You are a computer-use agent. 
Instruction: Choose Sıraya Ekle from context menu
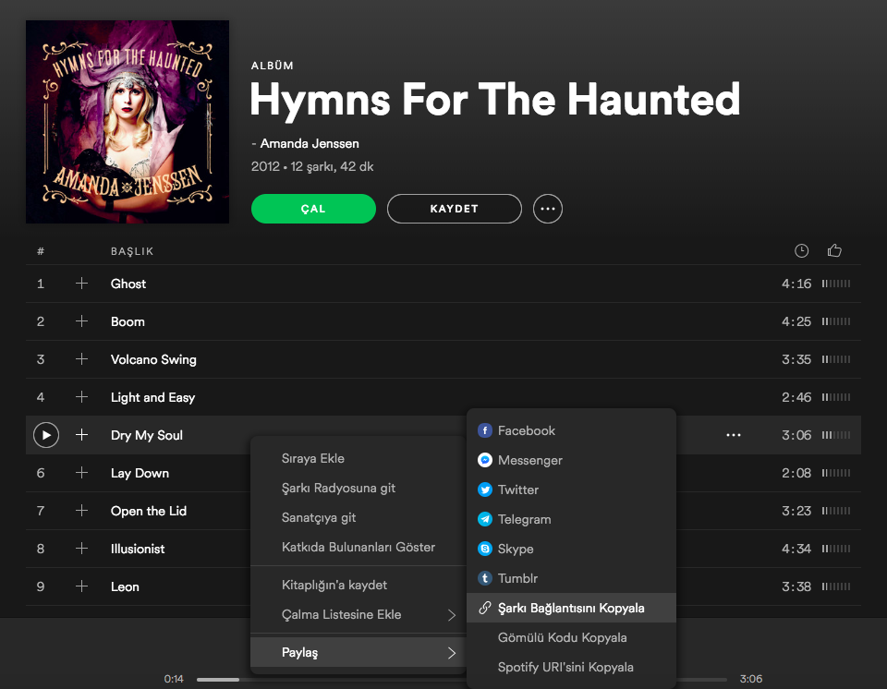click(313, 458)
